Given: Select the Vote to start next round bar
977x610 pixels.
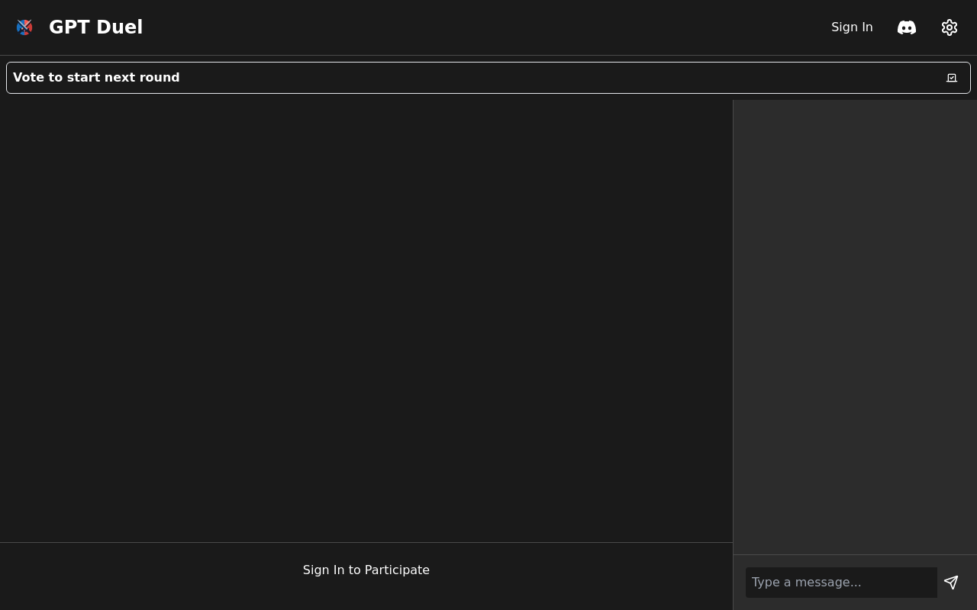Looking at the screenshot, I should point(488,78).
